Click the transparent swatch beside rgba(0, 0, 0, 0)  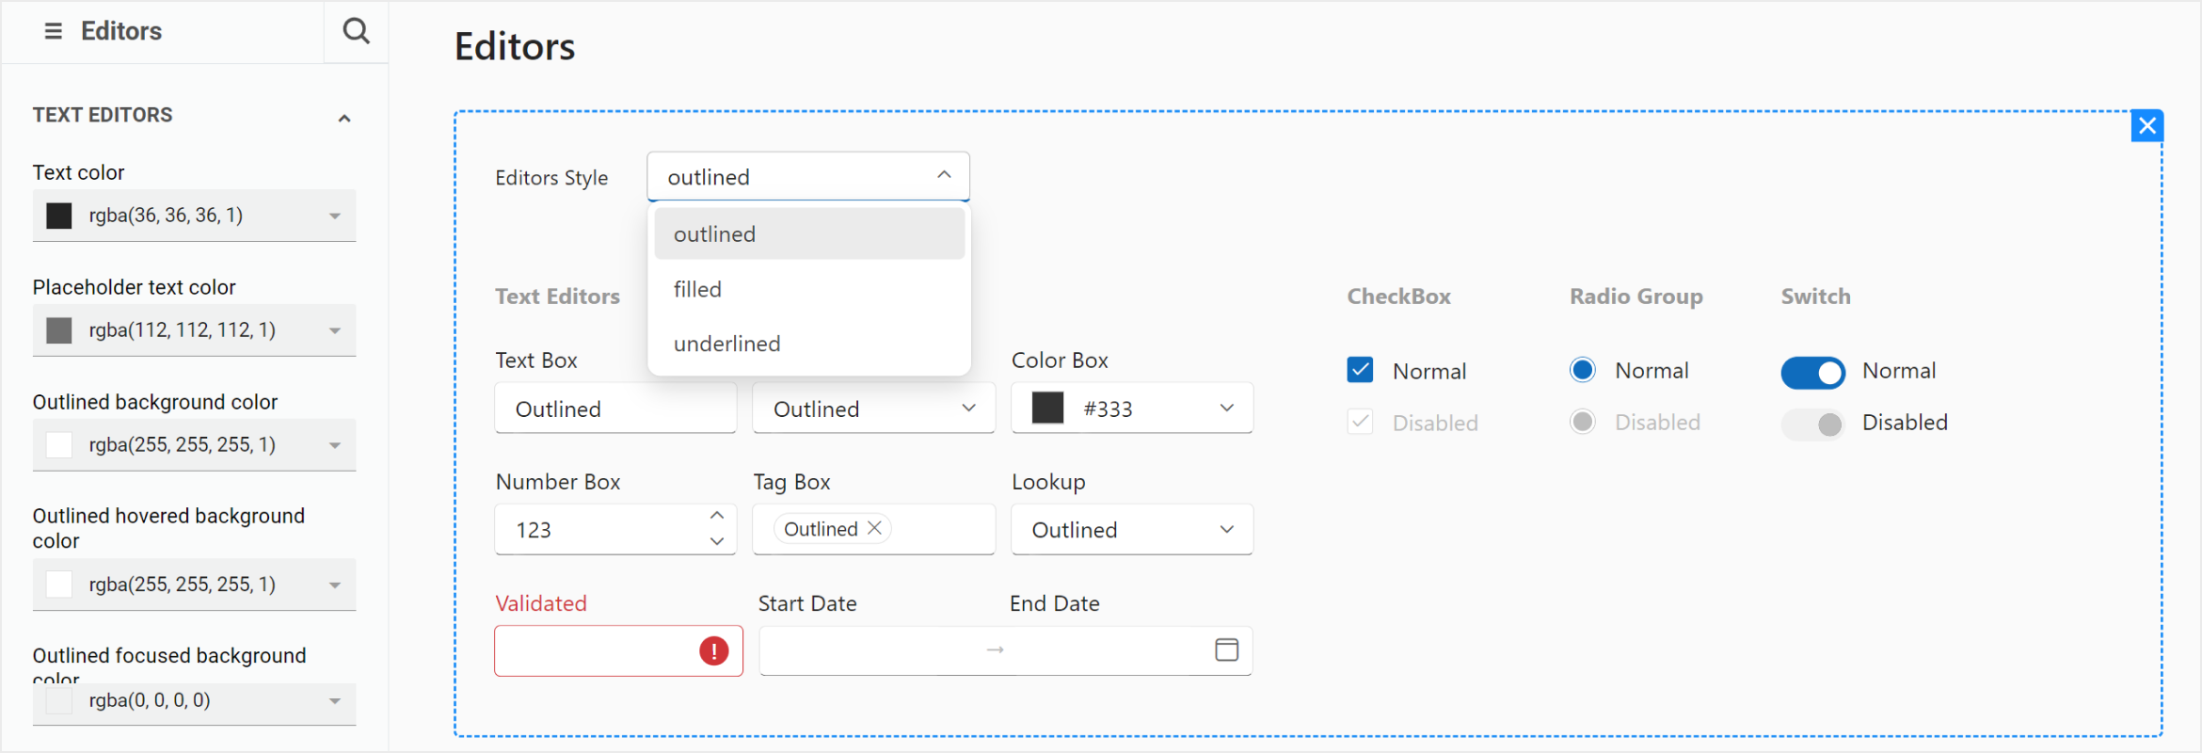click(x=59, y=700)
